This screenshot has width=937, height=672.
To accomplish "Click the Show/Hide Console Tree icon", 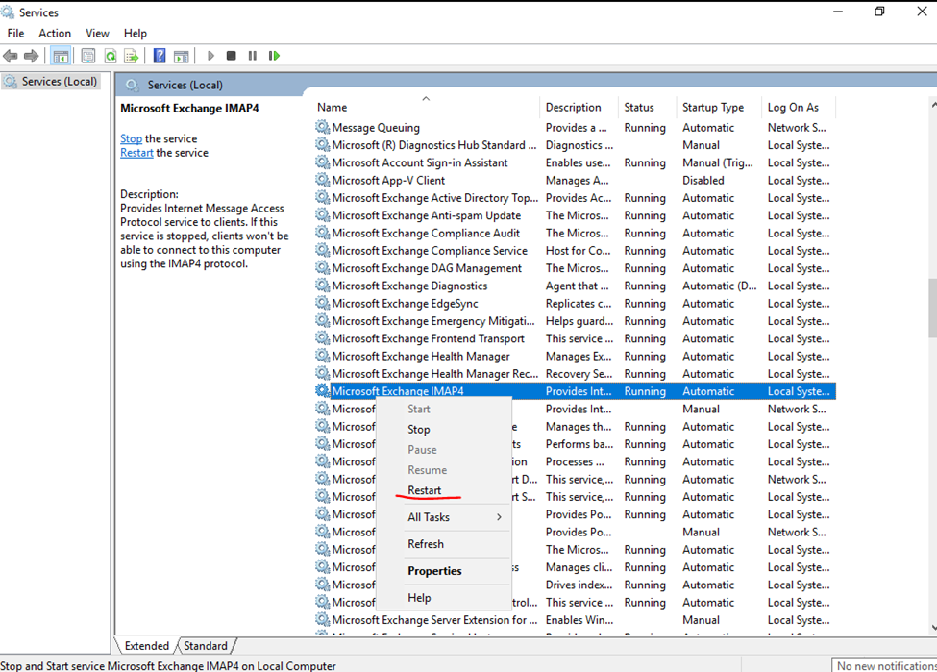I will (x=61, y=56).
